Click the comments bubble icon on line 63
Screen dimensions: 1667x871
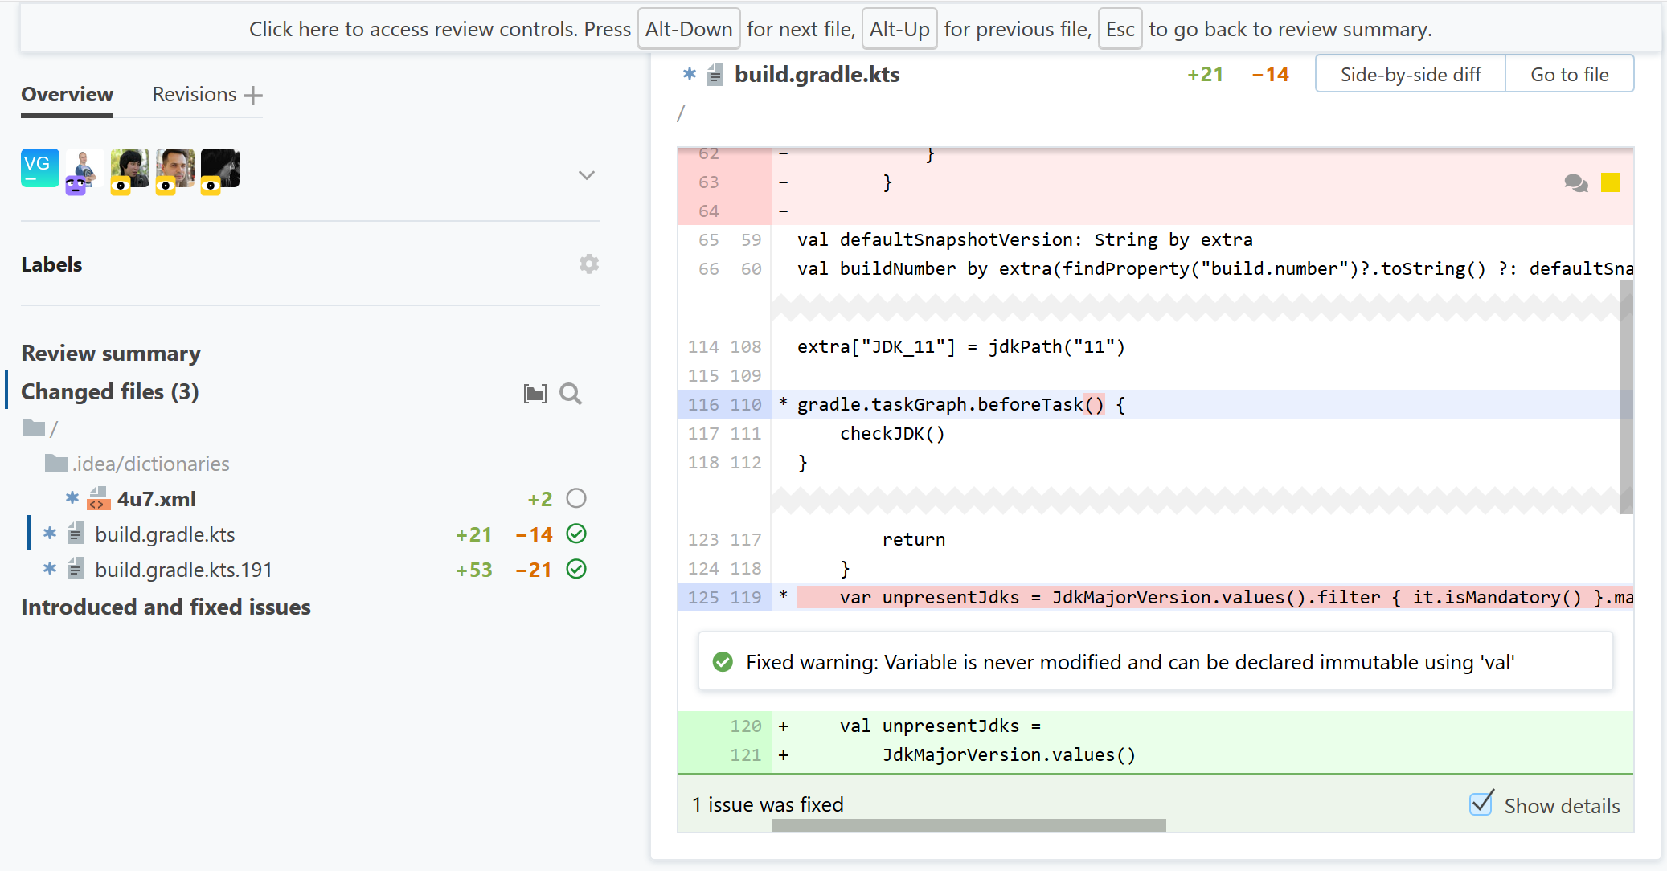point(1575,183)
